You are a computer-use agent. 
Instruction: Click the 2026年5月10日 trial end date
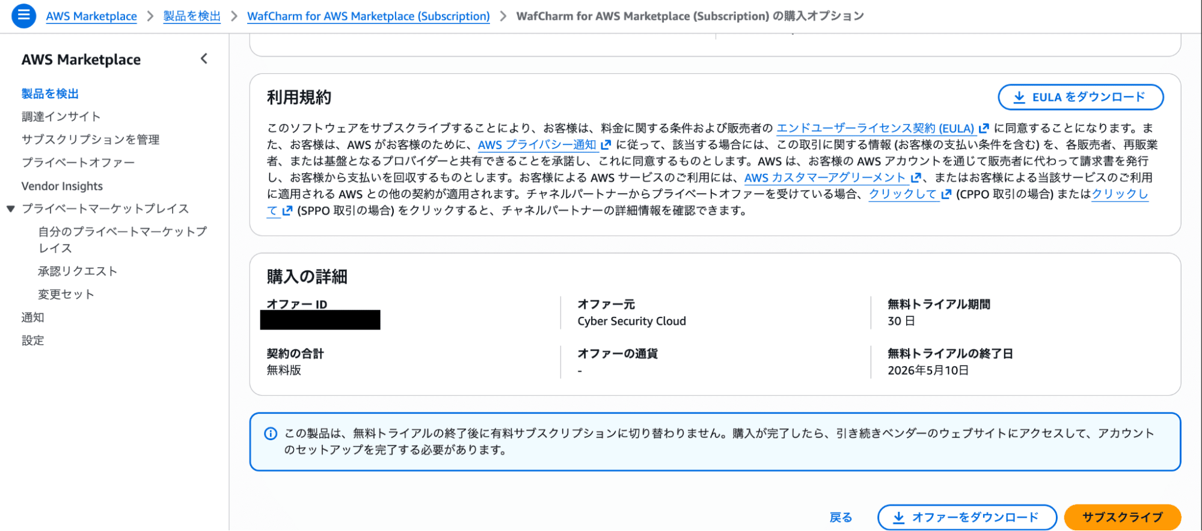[928, 370]
